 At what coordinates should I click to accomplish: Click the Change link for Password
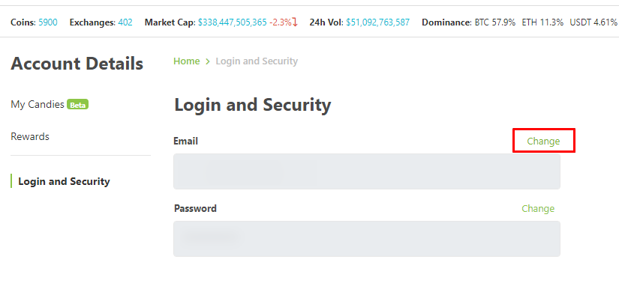click(x=538, y=208)
